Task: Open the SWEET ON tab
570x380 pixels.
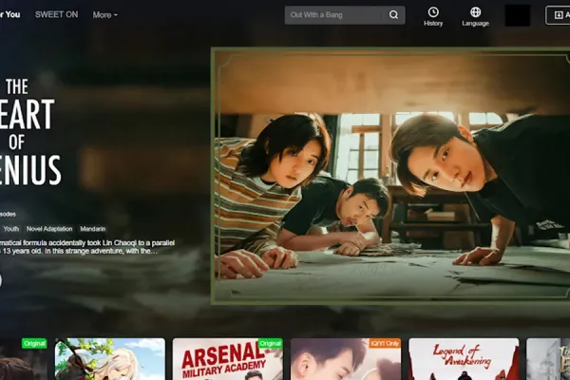Action: [56, 14]
